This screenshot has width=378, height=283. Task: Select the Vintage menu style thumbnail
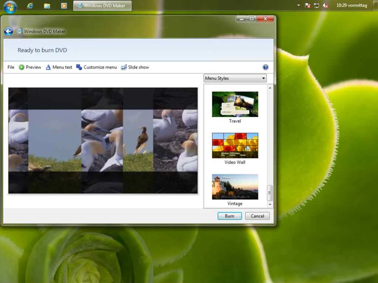(235, 187)
